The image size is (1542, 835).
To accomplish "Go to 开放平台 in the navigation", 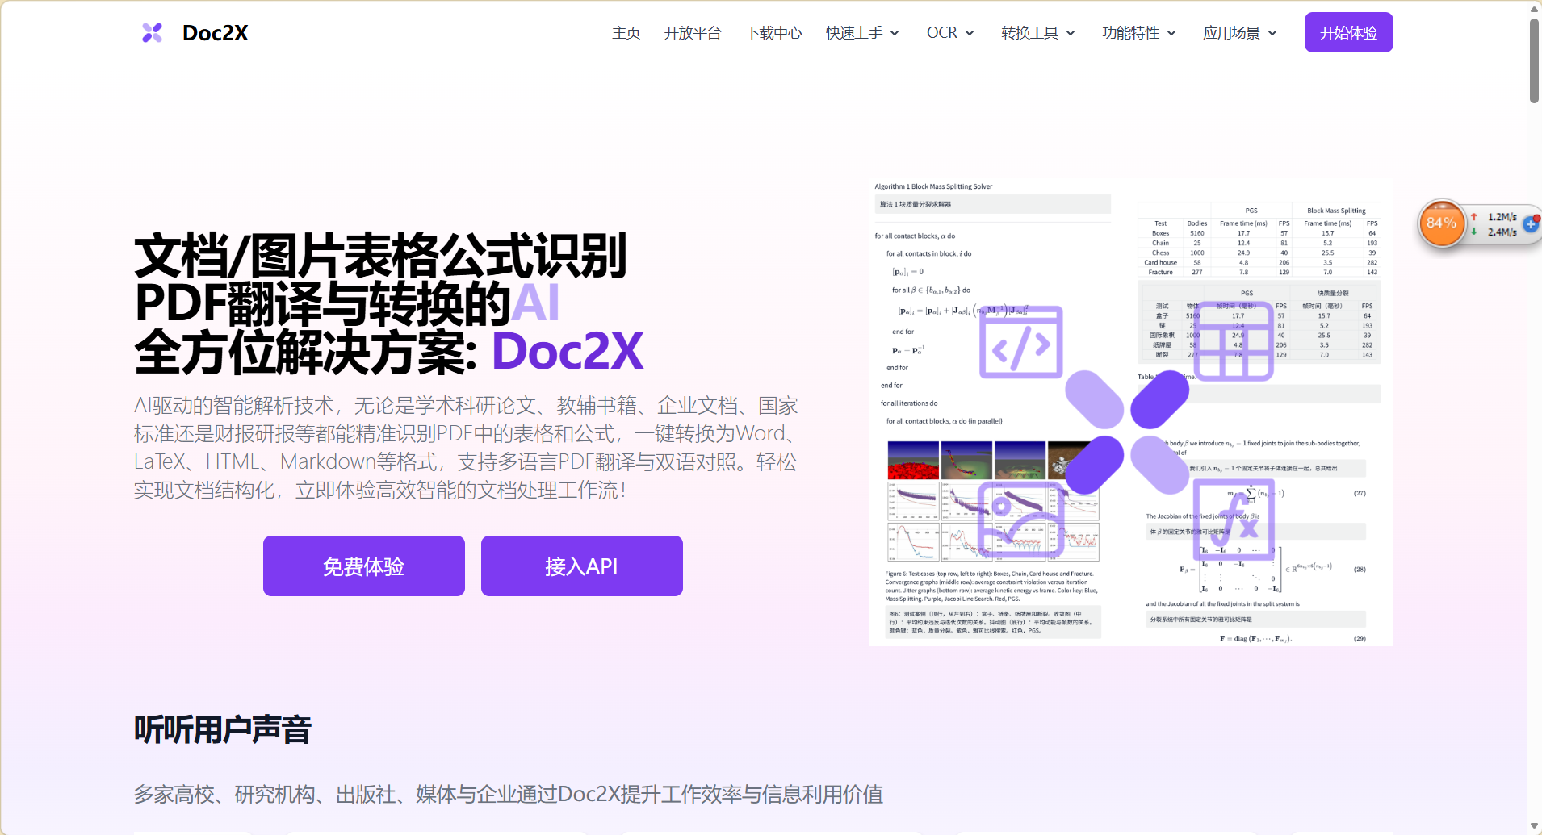I will coord(693,33).
